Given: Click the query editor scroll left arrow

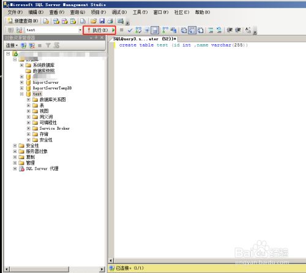Looking at the screenshot, I should 111,261.
